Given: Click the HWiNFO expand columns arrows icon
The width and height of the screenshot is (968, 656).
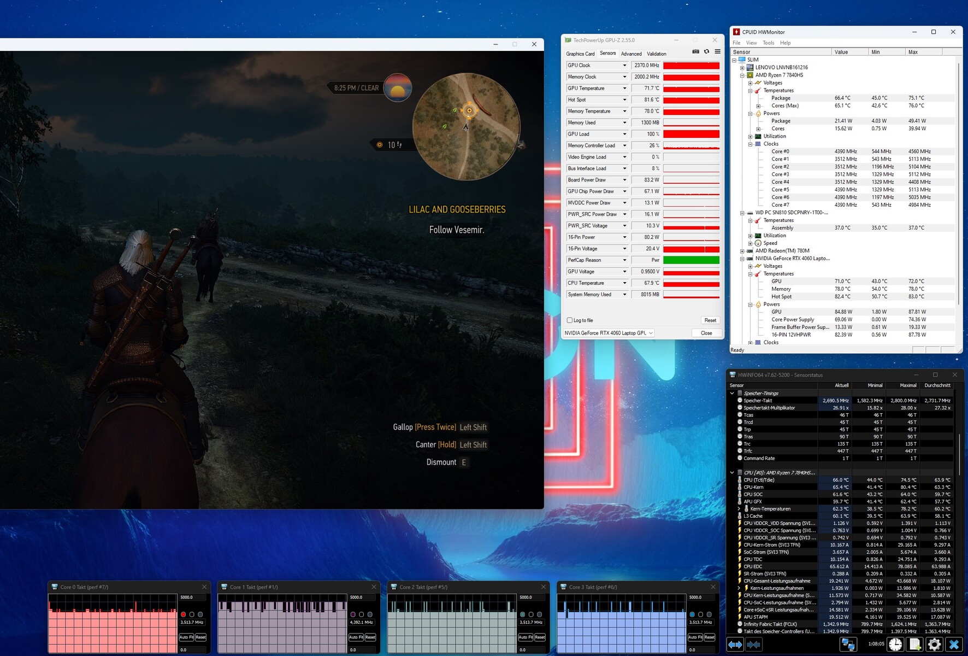Looking at the screenshot, I should [735, 645].
